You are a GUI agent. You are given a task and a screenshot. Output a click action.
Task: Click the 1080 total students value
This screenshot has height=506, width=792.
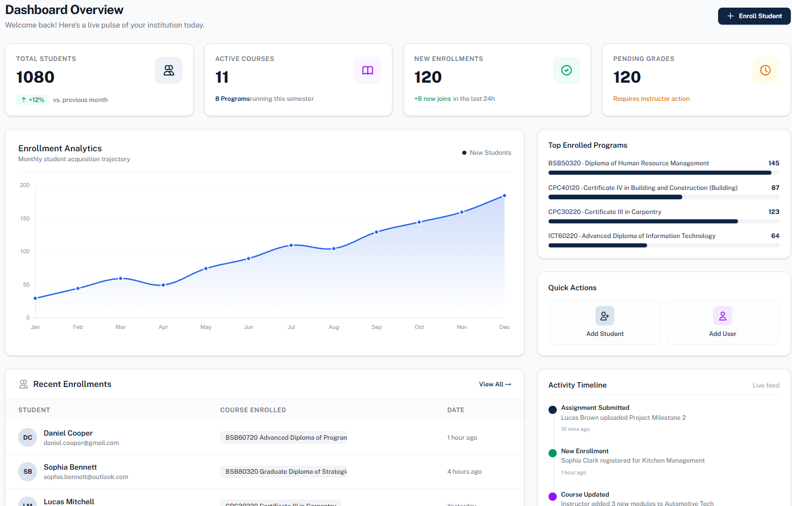[x=35, y=77]
